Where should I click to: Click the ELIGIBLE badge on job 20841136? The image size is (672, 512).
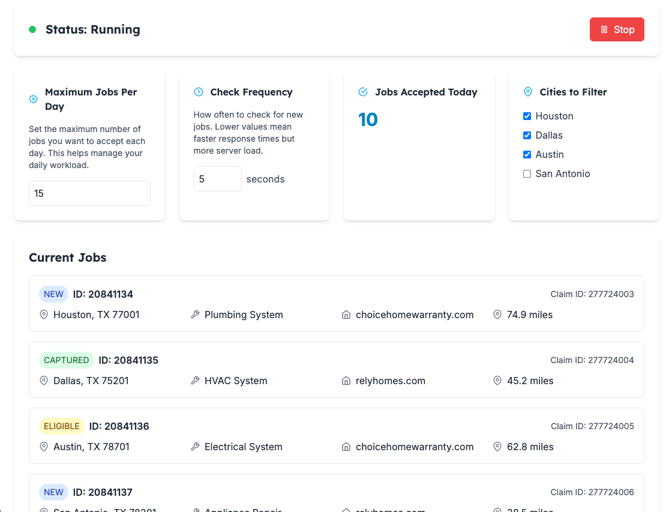[x=62, y=426]
